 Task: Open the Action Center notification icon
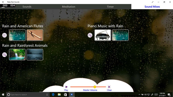tap(169, 95)
